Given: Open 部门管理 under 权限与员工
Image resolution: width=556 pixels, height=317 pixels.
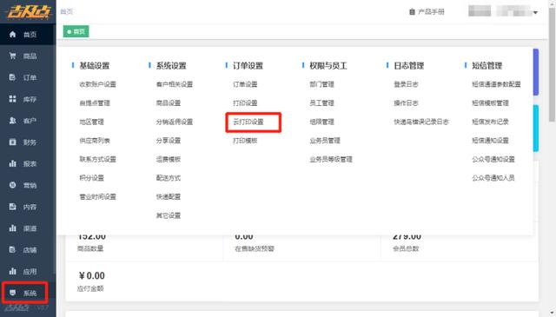Looking at the screenshot, I should [x=322, y=84].
